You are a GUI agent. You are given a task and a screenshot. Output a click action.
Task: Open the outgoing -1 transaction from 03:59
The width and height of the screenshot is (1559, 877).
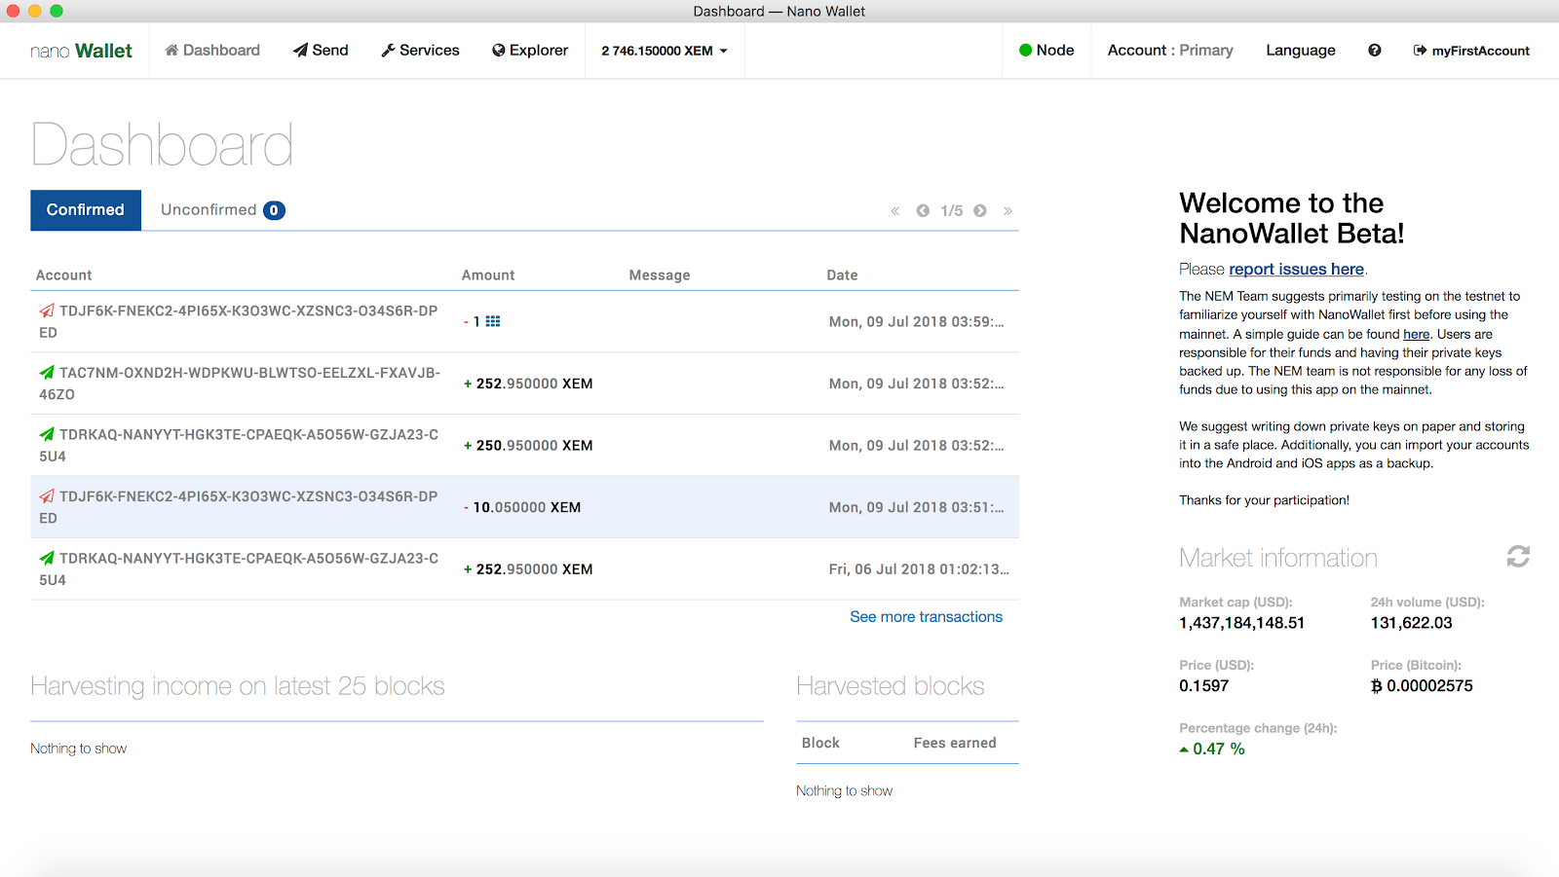pyautogui.click(x=524, y=321)
